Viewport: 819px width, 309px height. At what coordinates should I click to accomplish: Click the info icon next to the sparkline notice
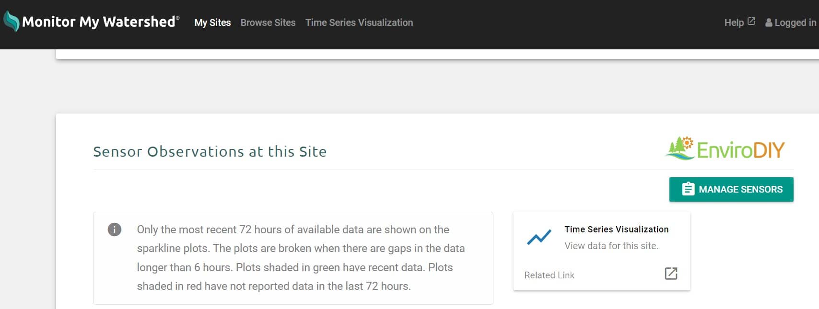pyautogui.click(x=114, y=229)
